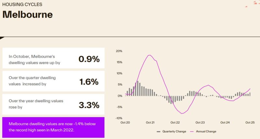Click the 20% y-axis label
The width and height of the screenshot is (260, 139).
(x=119, y=51)
